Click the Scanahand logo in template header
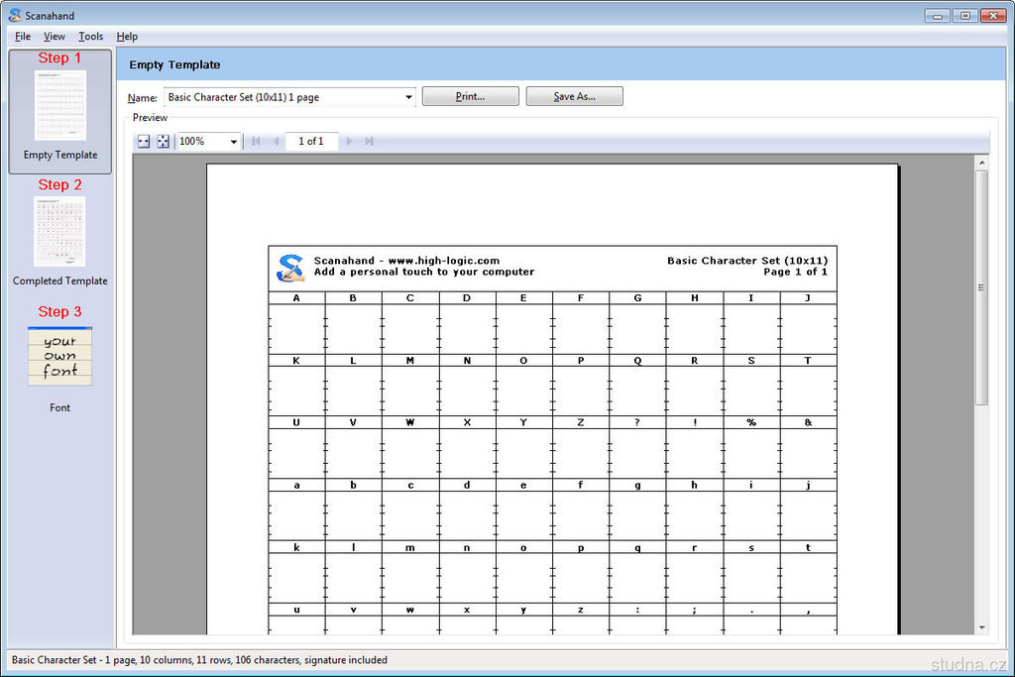The width and height of the screenshot is (1015, 677). coord(290,268)
